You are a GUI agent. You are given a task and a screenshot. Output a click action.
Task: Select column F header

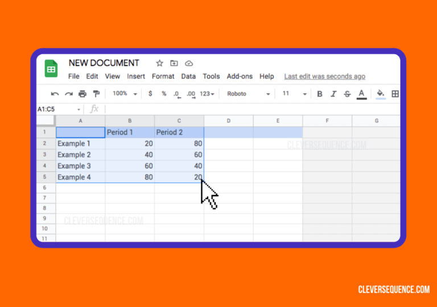tap(327, 121)
